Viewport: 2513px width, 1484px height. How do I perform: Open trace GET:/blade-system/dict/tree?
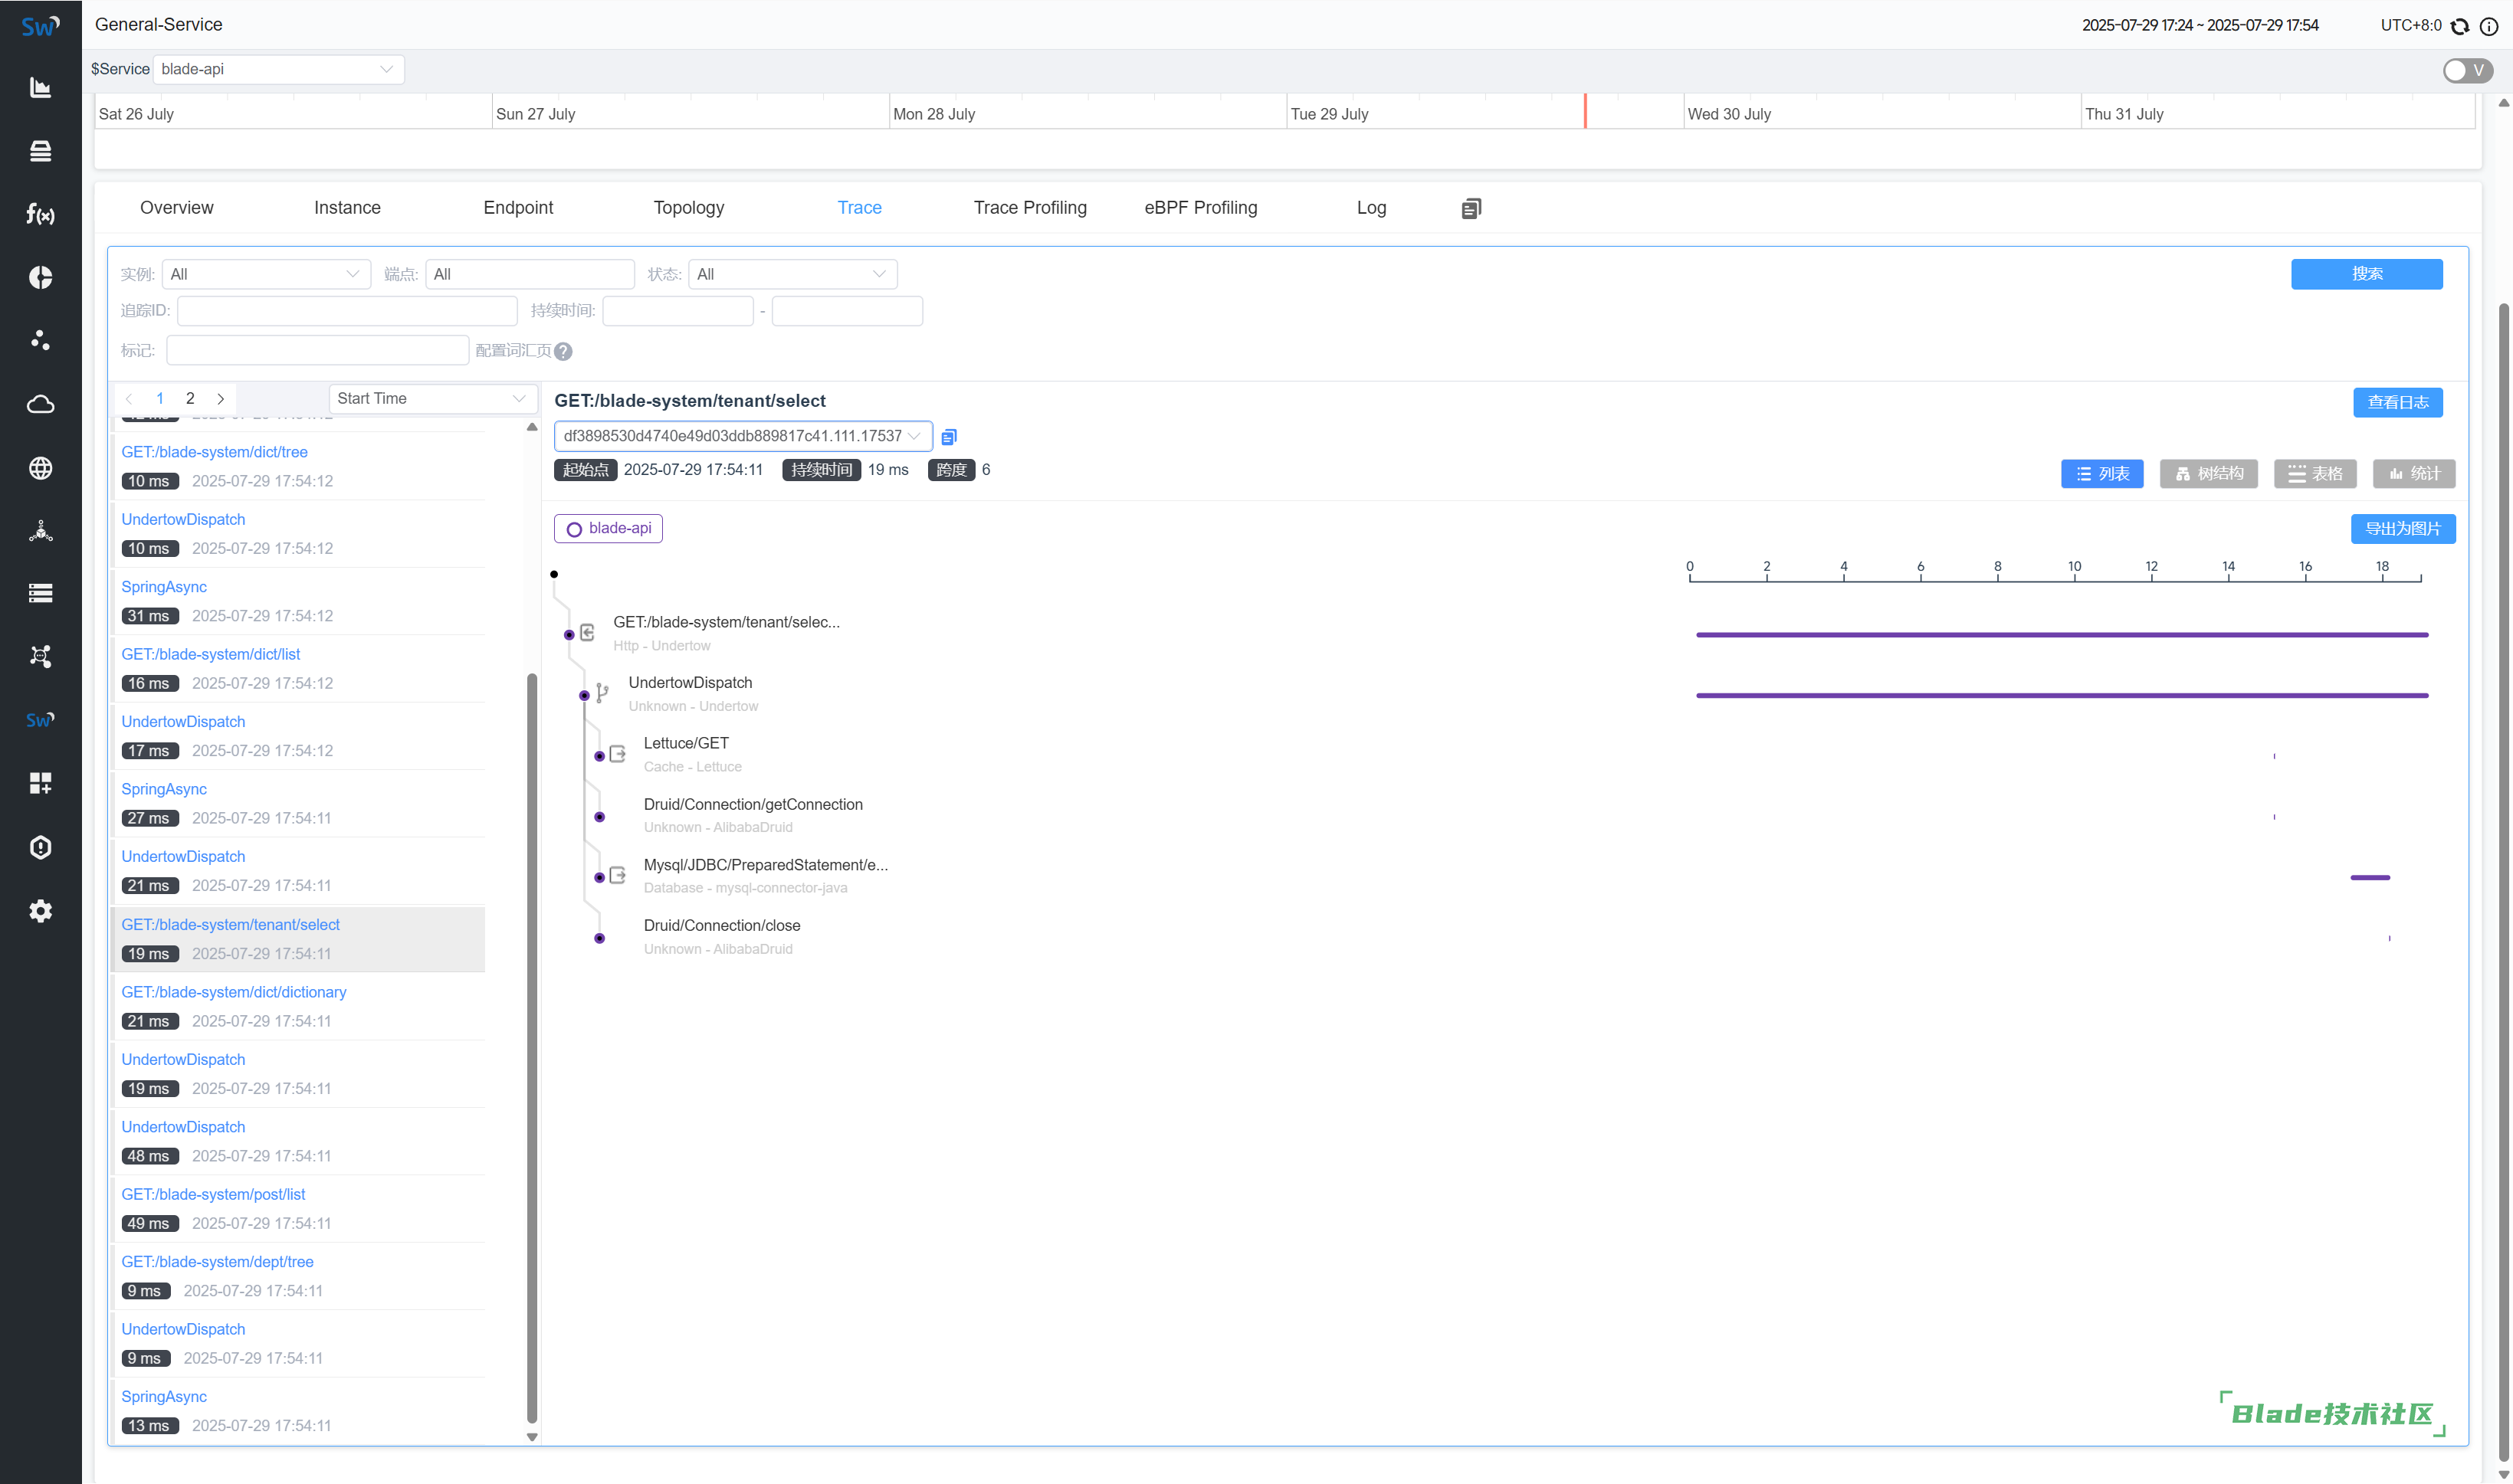(x=214, y=452)
